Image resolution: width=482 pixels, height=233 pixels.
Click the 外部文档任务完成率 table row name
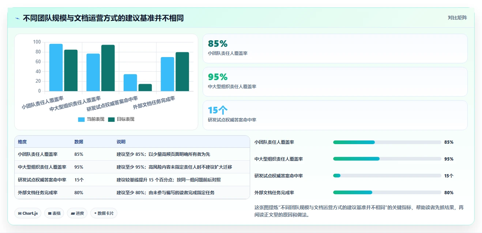38,193
